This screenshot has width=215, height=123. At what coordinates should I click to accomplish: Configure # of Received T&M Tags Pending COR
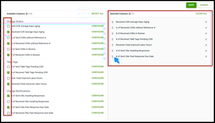[x=97, y=72]
